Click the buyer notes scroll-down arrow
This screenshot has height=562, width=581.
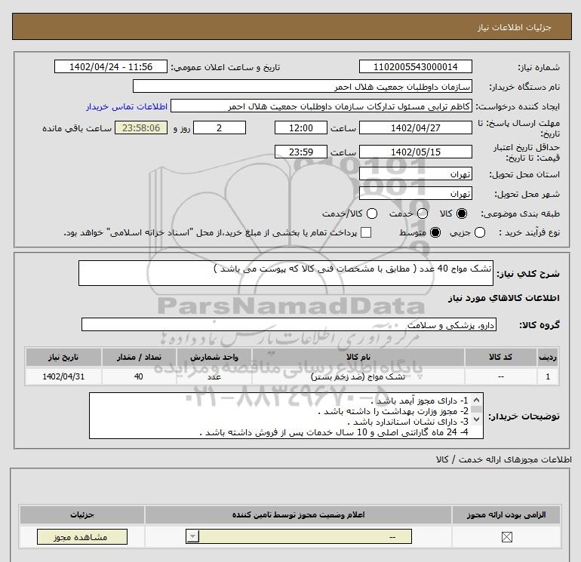pos(477,419)
